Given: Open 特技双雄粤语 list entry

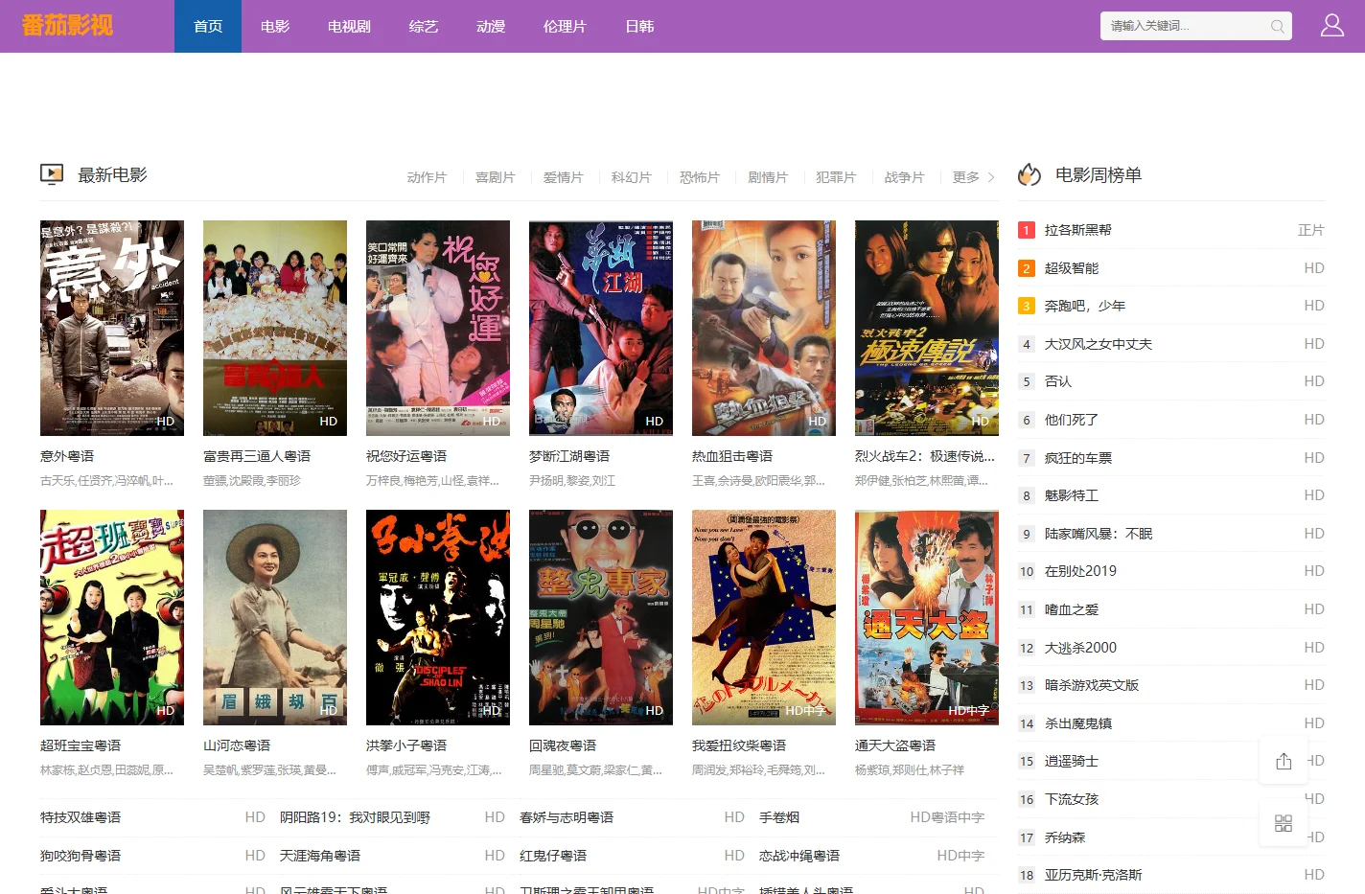Looking at the screenshot, I should click(81, 817).
